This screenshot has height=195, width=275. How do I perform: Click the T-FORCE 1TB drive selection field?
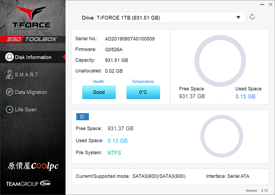(170, 18)
